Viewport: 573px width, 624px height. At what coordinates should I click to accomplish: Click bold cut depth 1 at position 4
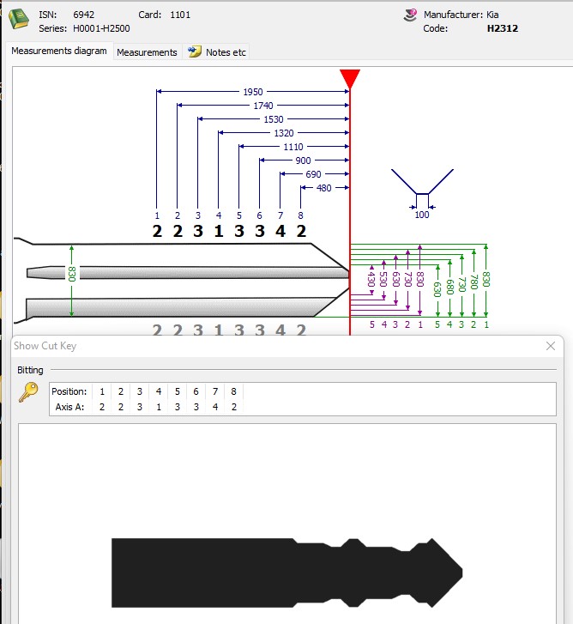tap(218, 231)
